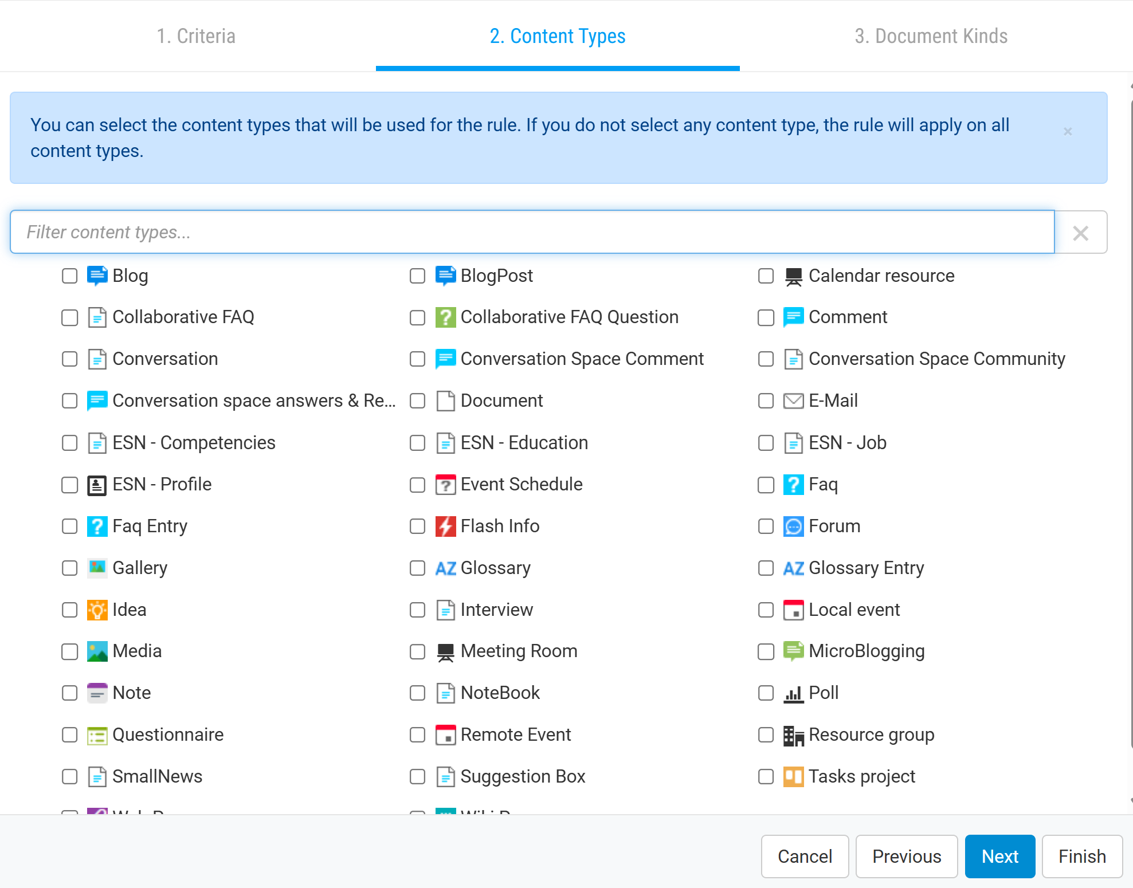Enable the Document checkbox
The image size is (1133, 888).
tap(417, 401)
